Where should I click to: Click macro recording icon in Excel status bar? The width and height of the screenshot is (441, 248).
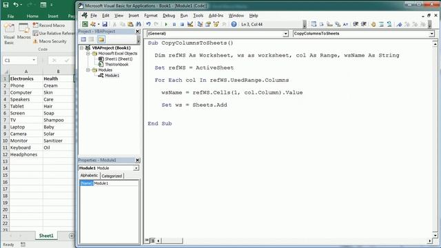point(23,245)
